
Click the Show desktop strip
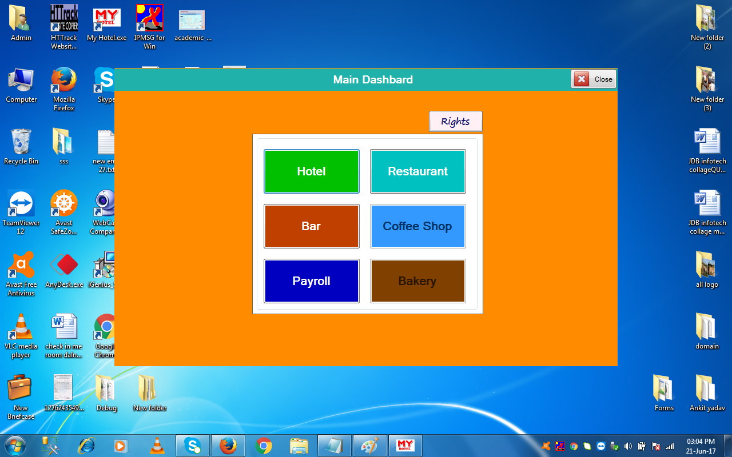[x=727, y=446]
